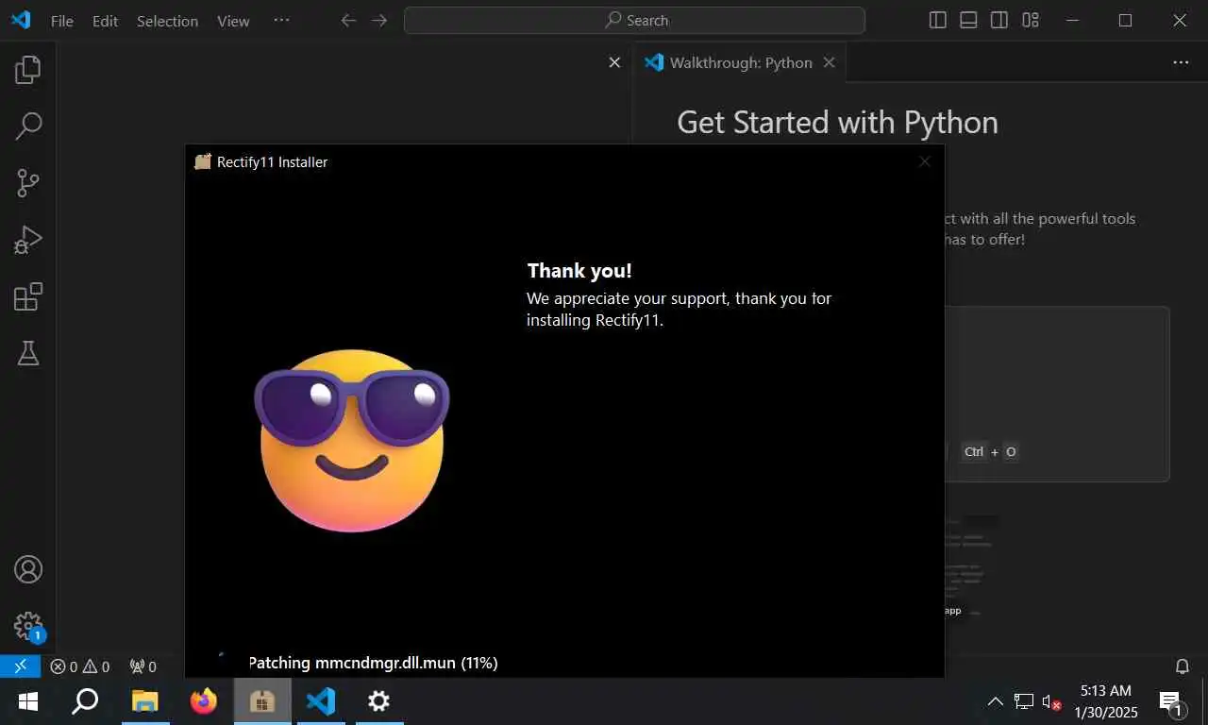
Task: Go back with the left arrow
Action: (x=348, y=20)
